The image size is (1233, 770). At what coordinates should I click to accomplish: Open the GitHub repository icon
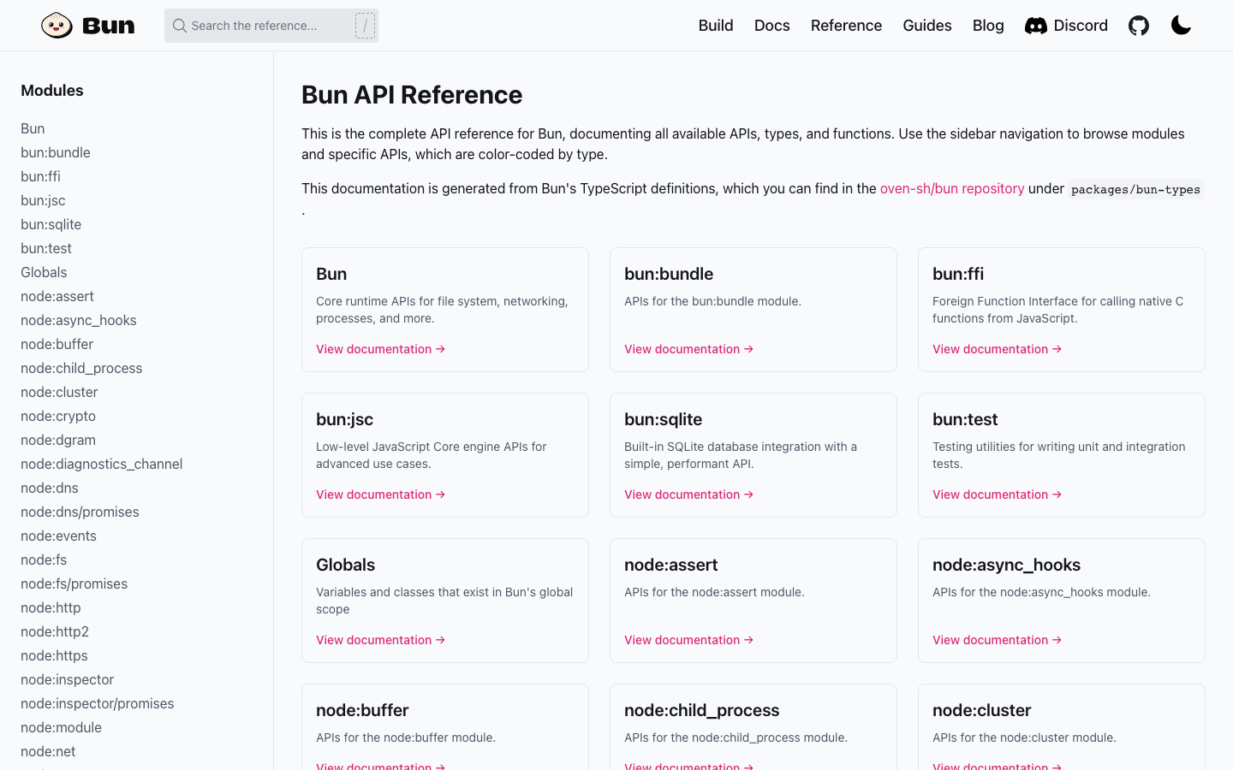point(1139,26)
